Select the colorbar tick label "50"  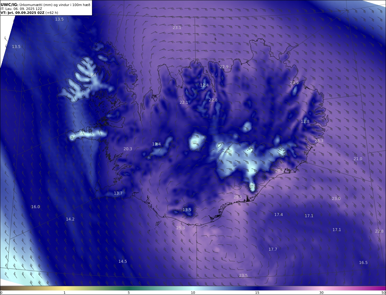[383, 293]
